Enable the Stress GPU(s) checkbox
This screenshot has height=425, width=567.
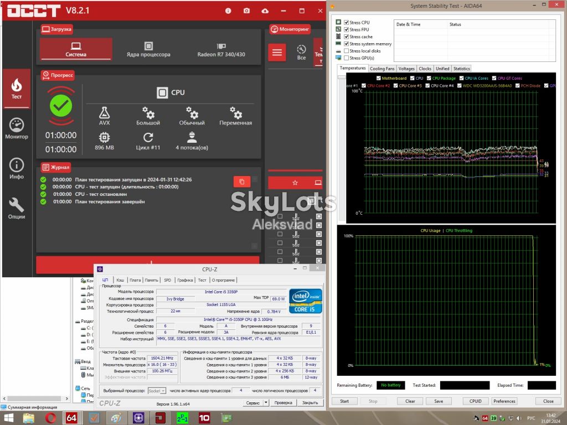point(347,58)
